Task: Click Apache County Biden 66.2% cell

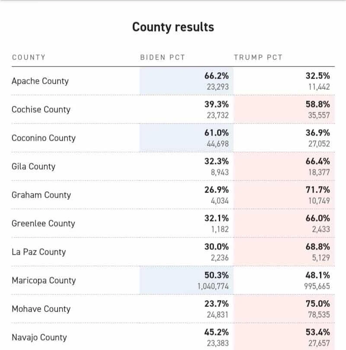Action: 186,81
